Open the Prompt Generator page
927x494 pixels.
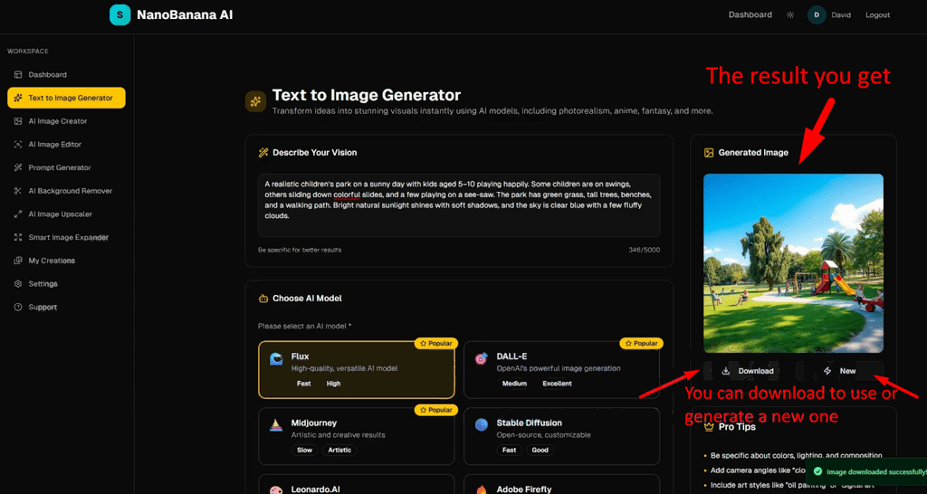pos(66,167)
